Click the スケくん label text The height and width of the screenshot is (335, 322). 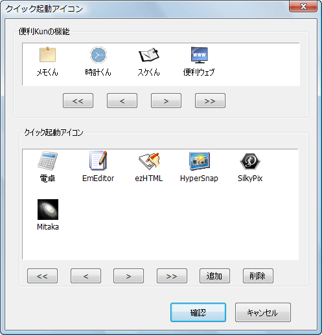[148, 72]
